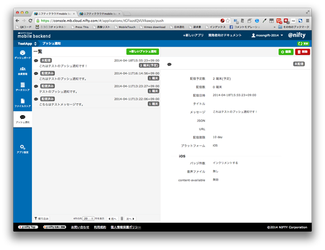325x250 pixels.
Task: Open the other bookmarks folder
Action: pyautogui.click(x=294, y=27)
